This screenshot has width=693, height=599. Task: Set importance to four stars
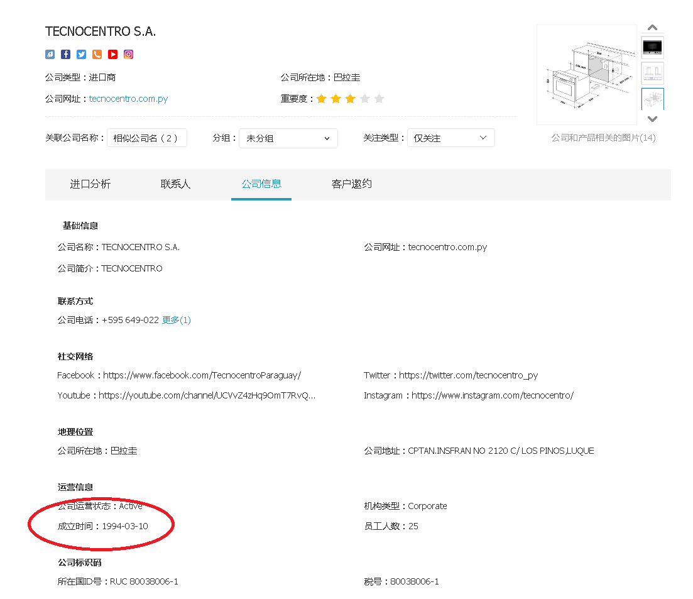pyautogui.click(x=364, y=99)
